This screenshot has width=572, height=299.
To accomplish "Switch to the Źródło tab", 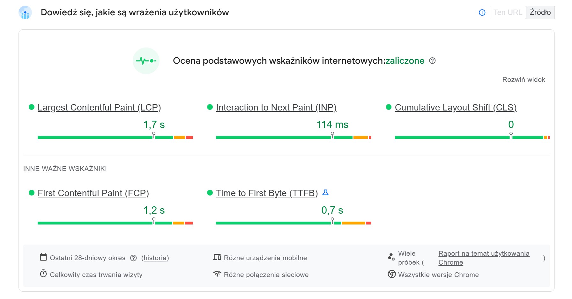I will coord(540,12).
